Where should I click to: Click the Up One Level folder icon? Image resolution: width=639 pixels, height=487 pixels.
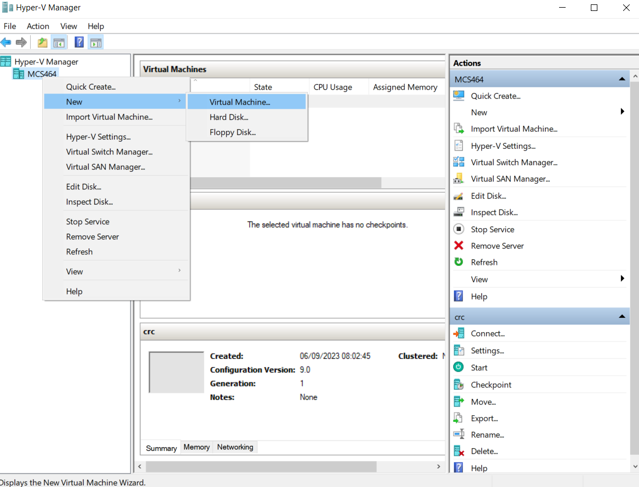coord(42,43)
